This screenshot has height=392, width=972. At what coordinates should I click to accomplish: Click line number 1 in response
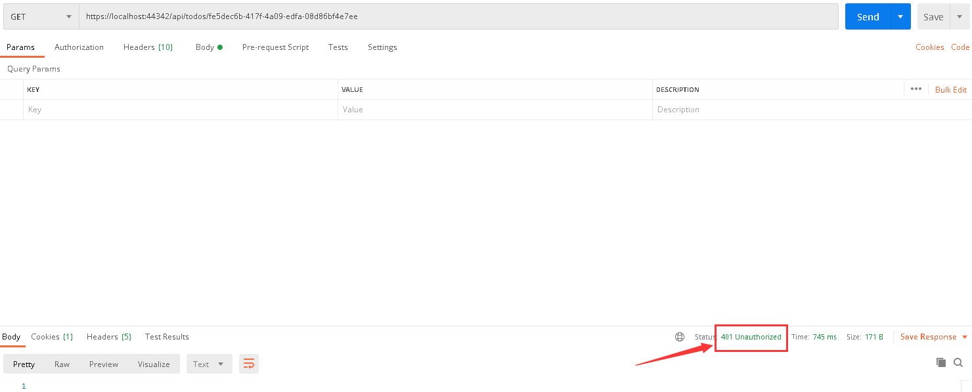(24, 386)
